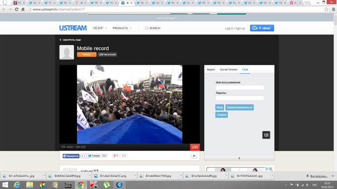The image size is (337, 189).
Task: Expand the ОБЗОР dropdown menu
Action: click(x=100, y=28)
